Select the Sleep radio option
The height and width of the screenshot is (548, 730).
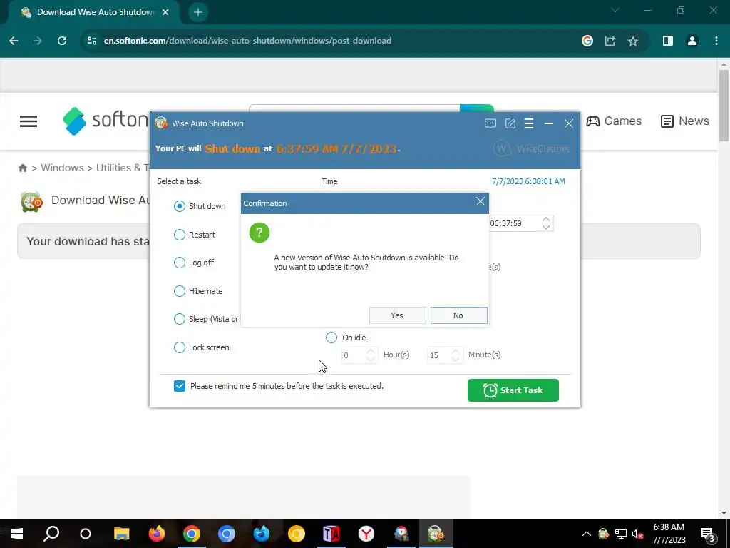(x=179, y=319)
